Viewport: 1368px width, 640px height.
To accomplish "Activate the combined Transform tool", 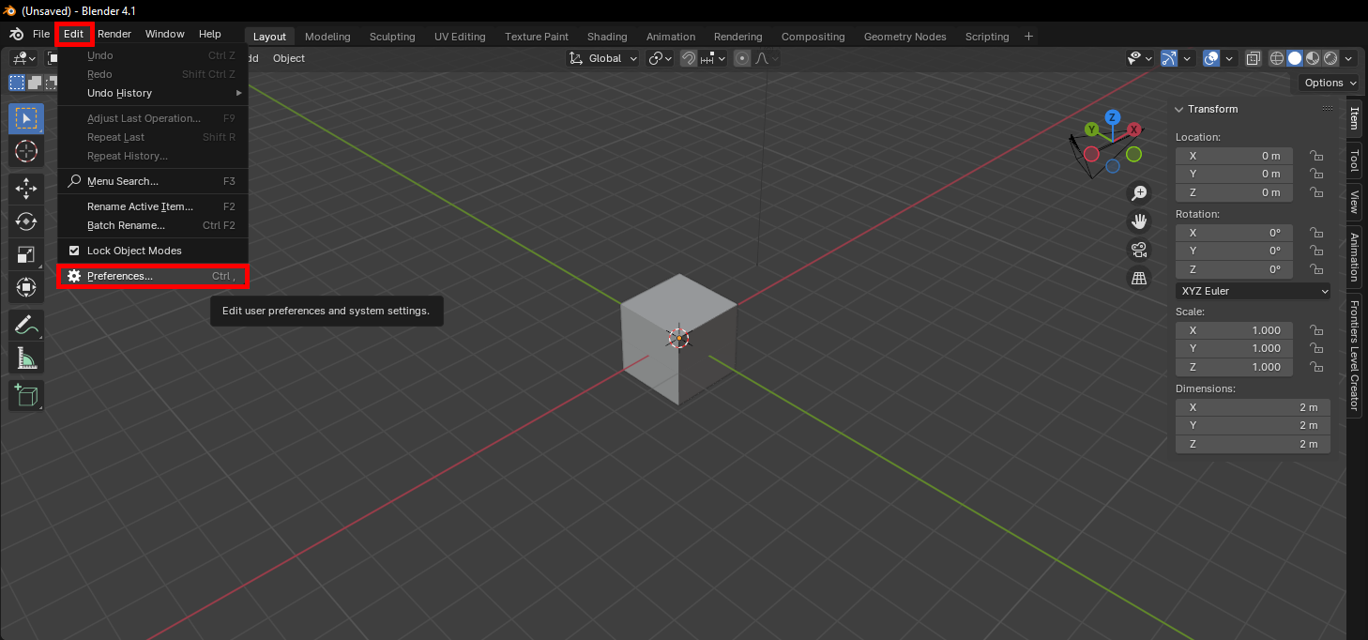I will click(x=26, y=286).
